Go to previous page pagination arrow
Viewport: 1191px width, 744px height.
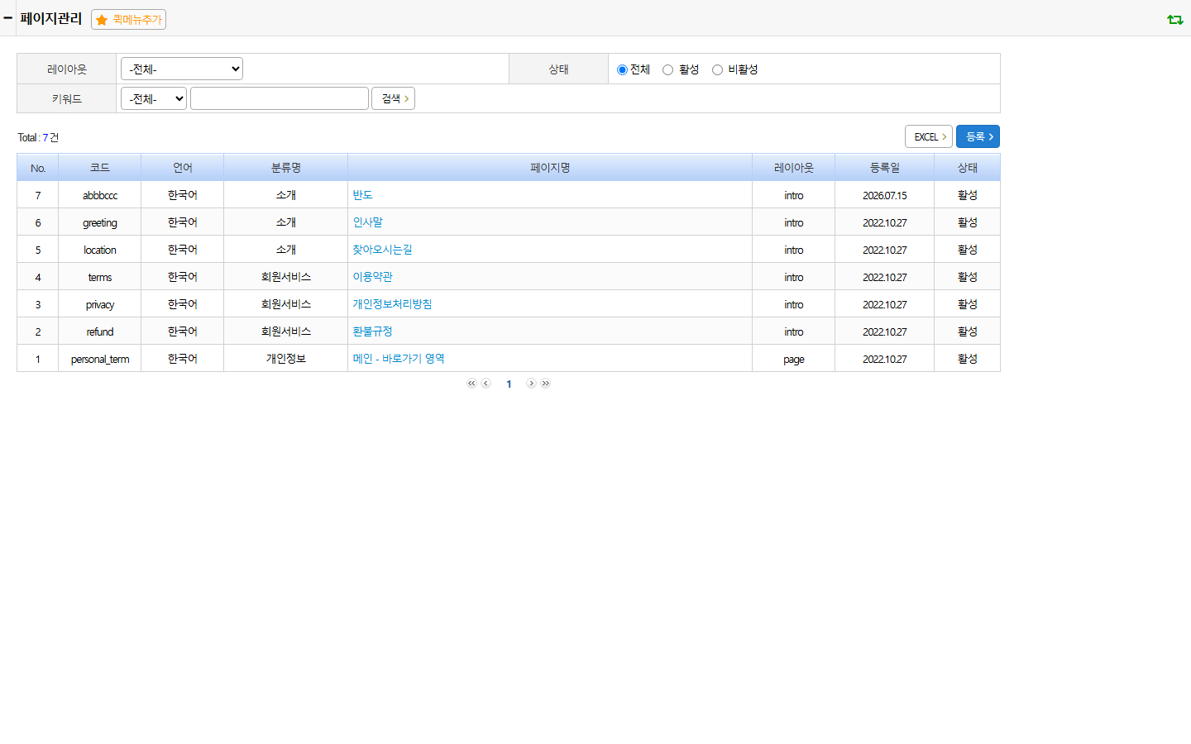point(486,384)
